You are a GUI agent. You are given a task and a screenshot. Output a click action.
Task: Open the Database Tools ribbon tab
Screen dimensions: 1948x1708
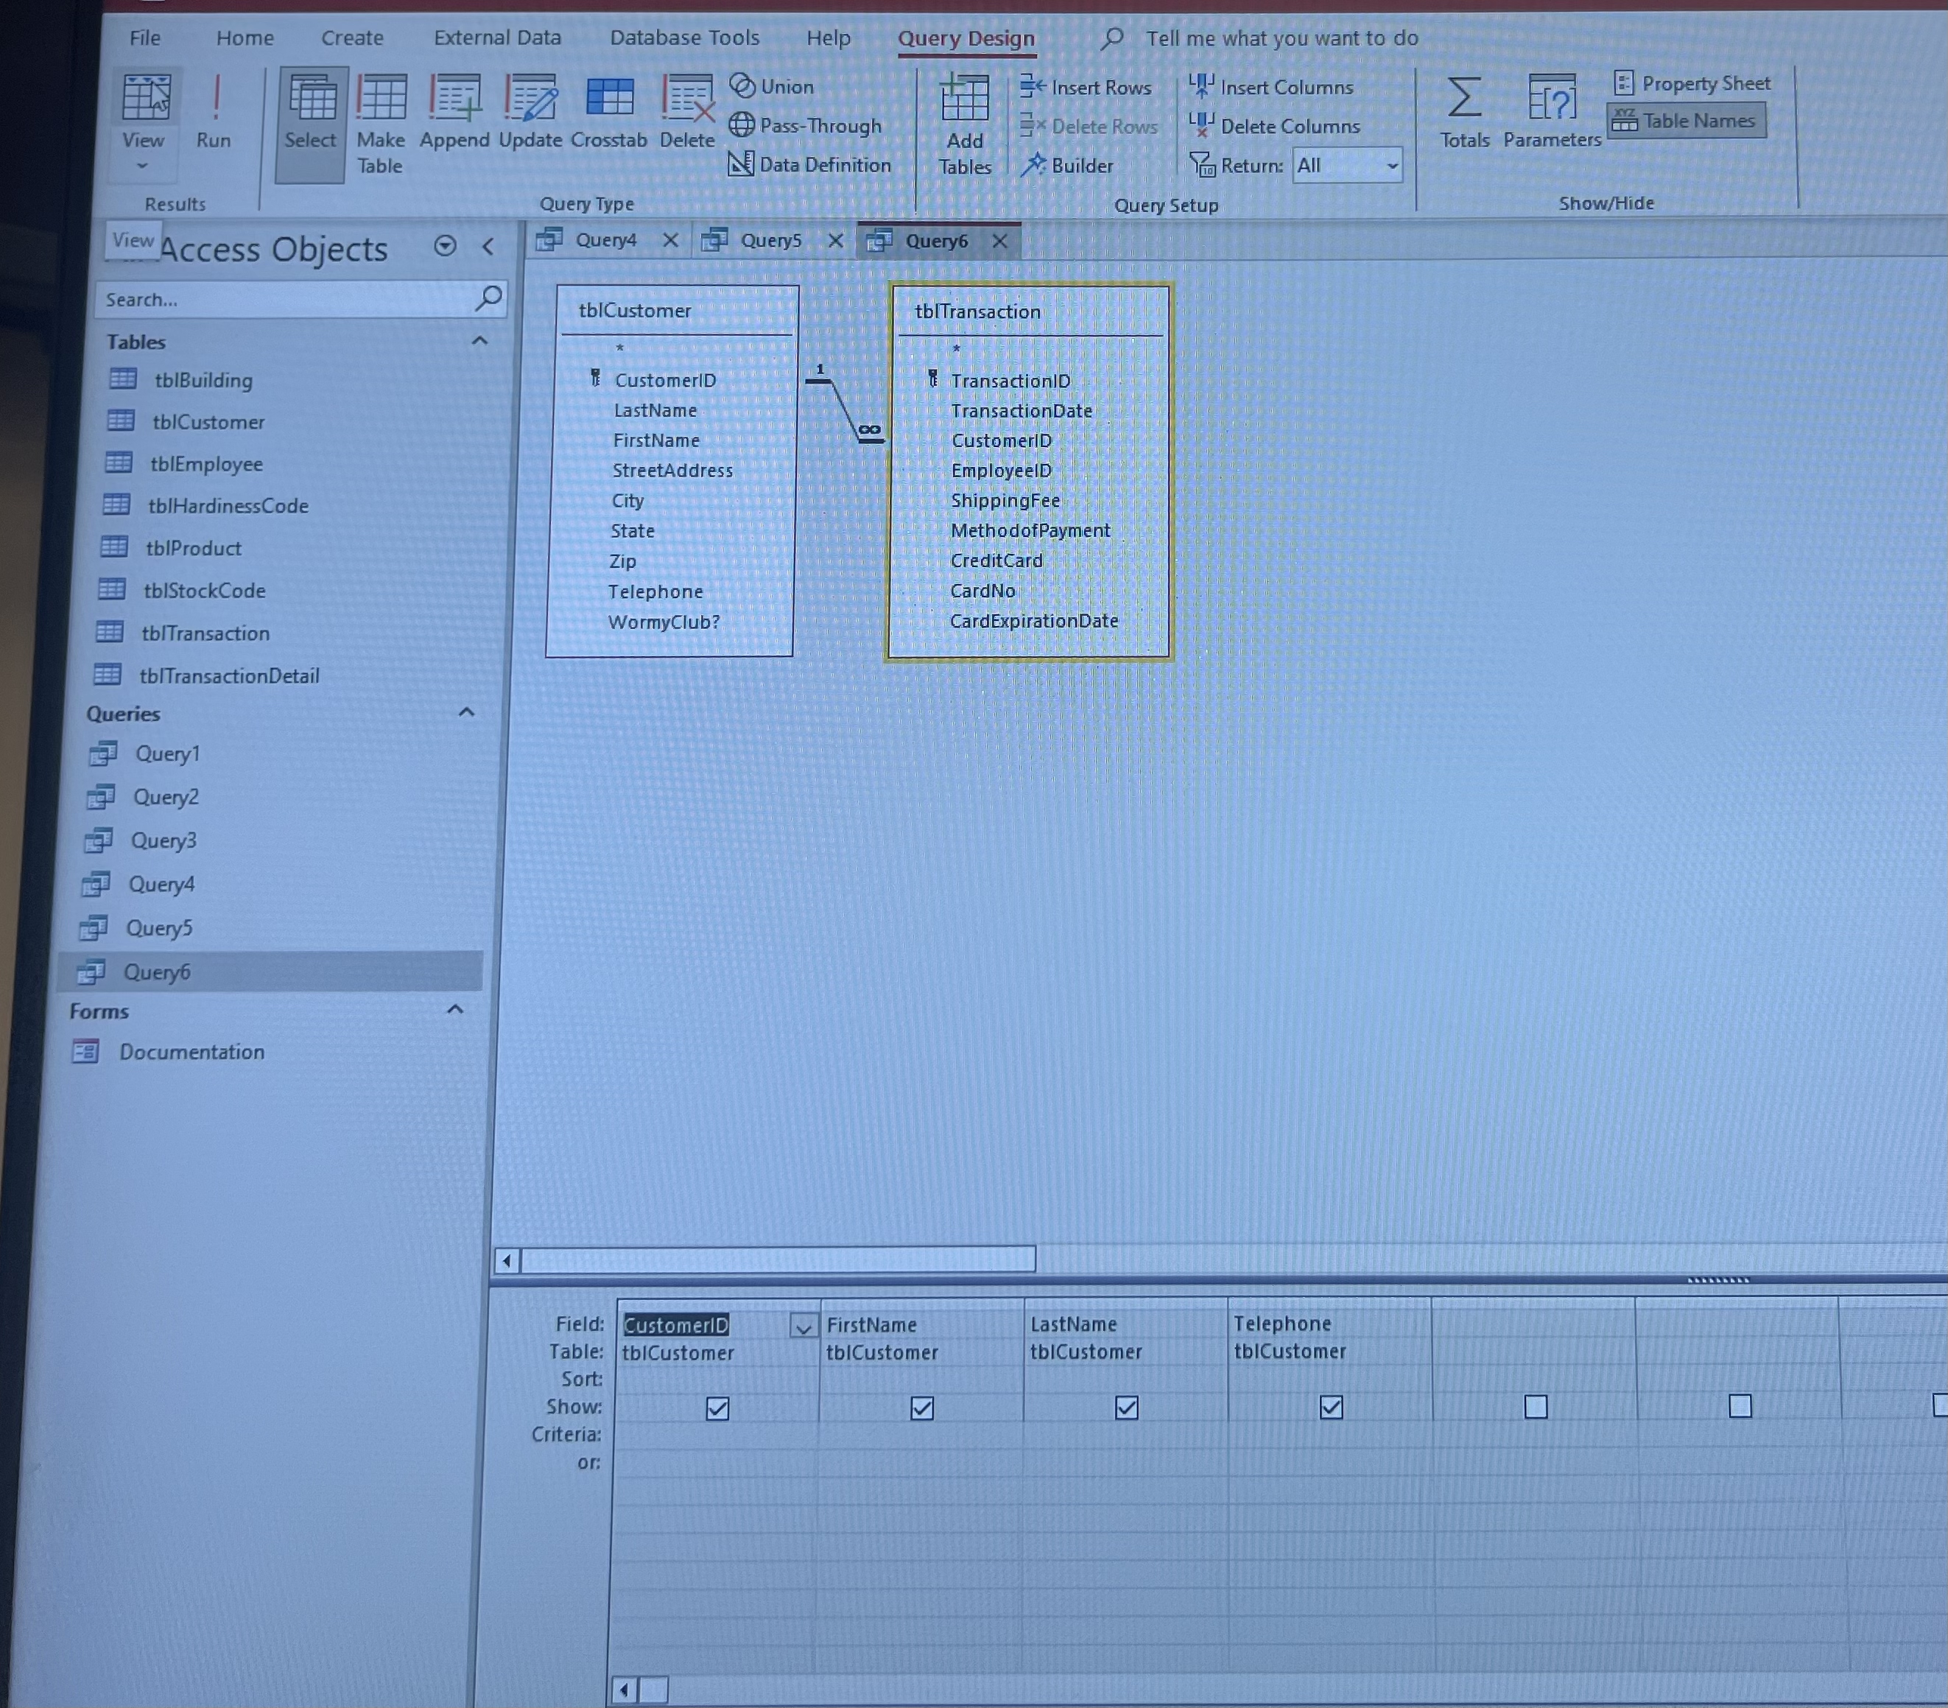[x=684, y=38]
